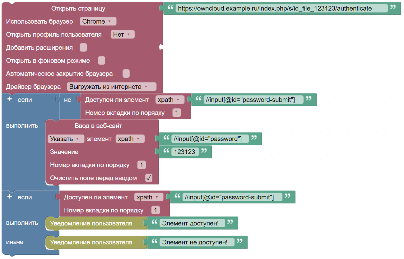Select 'Уведомление пользователя' block under иначе
404x259 pixels.
click(x=91, y=242)
